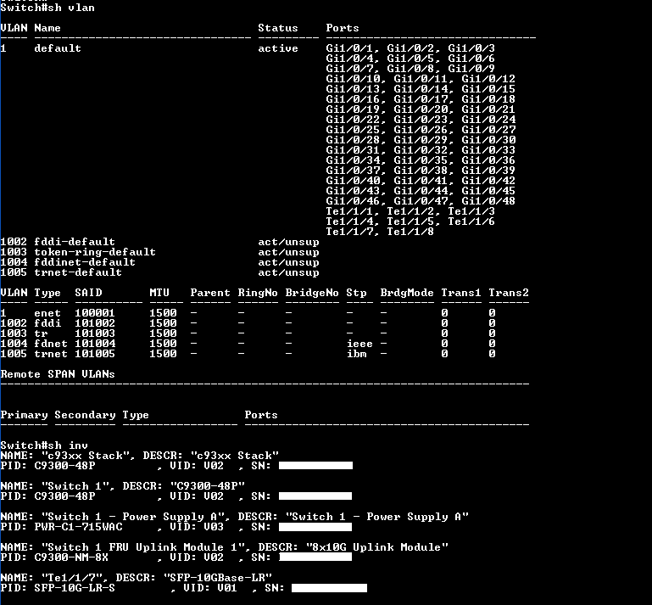Select SAID value 101002
Screen dimensions: 652x605
click(x=95, y=323)
